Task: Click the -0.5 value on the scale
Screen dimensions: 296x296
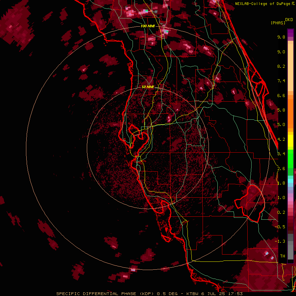Action: pos(280,227)
